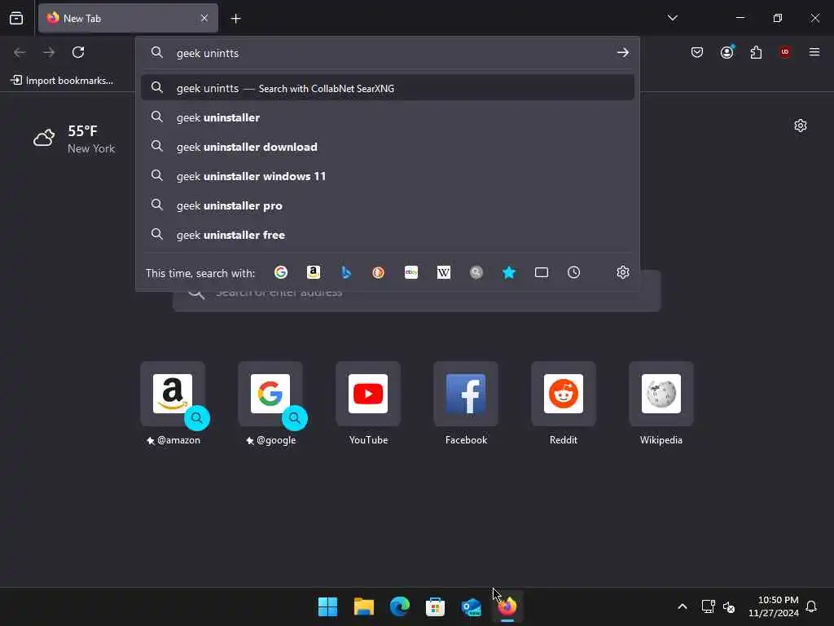
Task: Click the Back navigation arrow
Action: click(20, 52)
